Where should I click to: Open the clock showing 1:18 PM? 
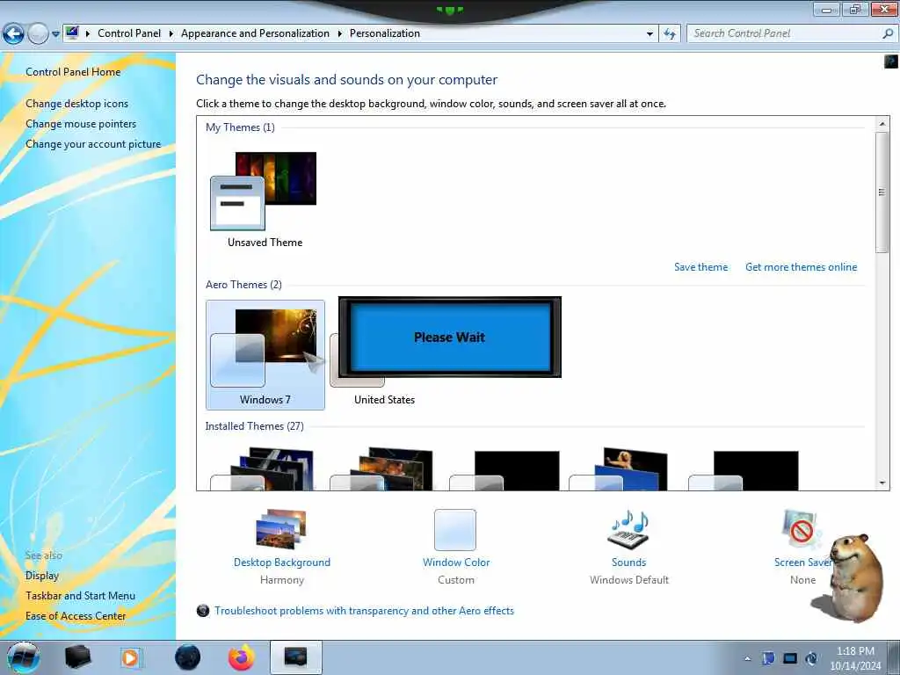click(x=854, y=658)
